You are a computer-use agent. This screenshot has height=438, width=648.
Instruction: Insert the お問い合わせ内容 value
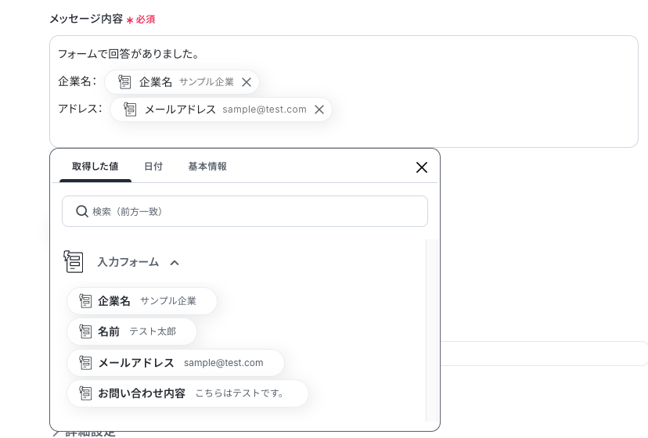point(188,393)
